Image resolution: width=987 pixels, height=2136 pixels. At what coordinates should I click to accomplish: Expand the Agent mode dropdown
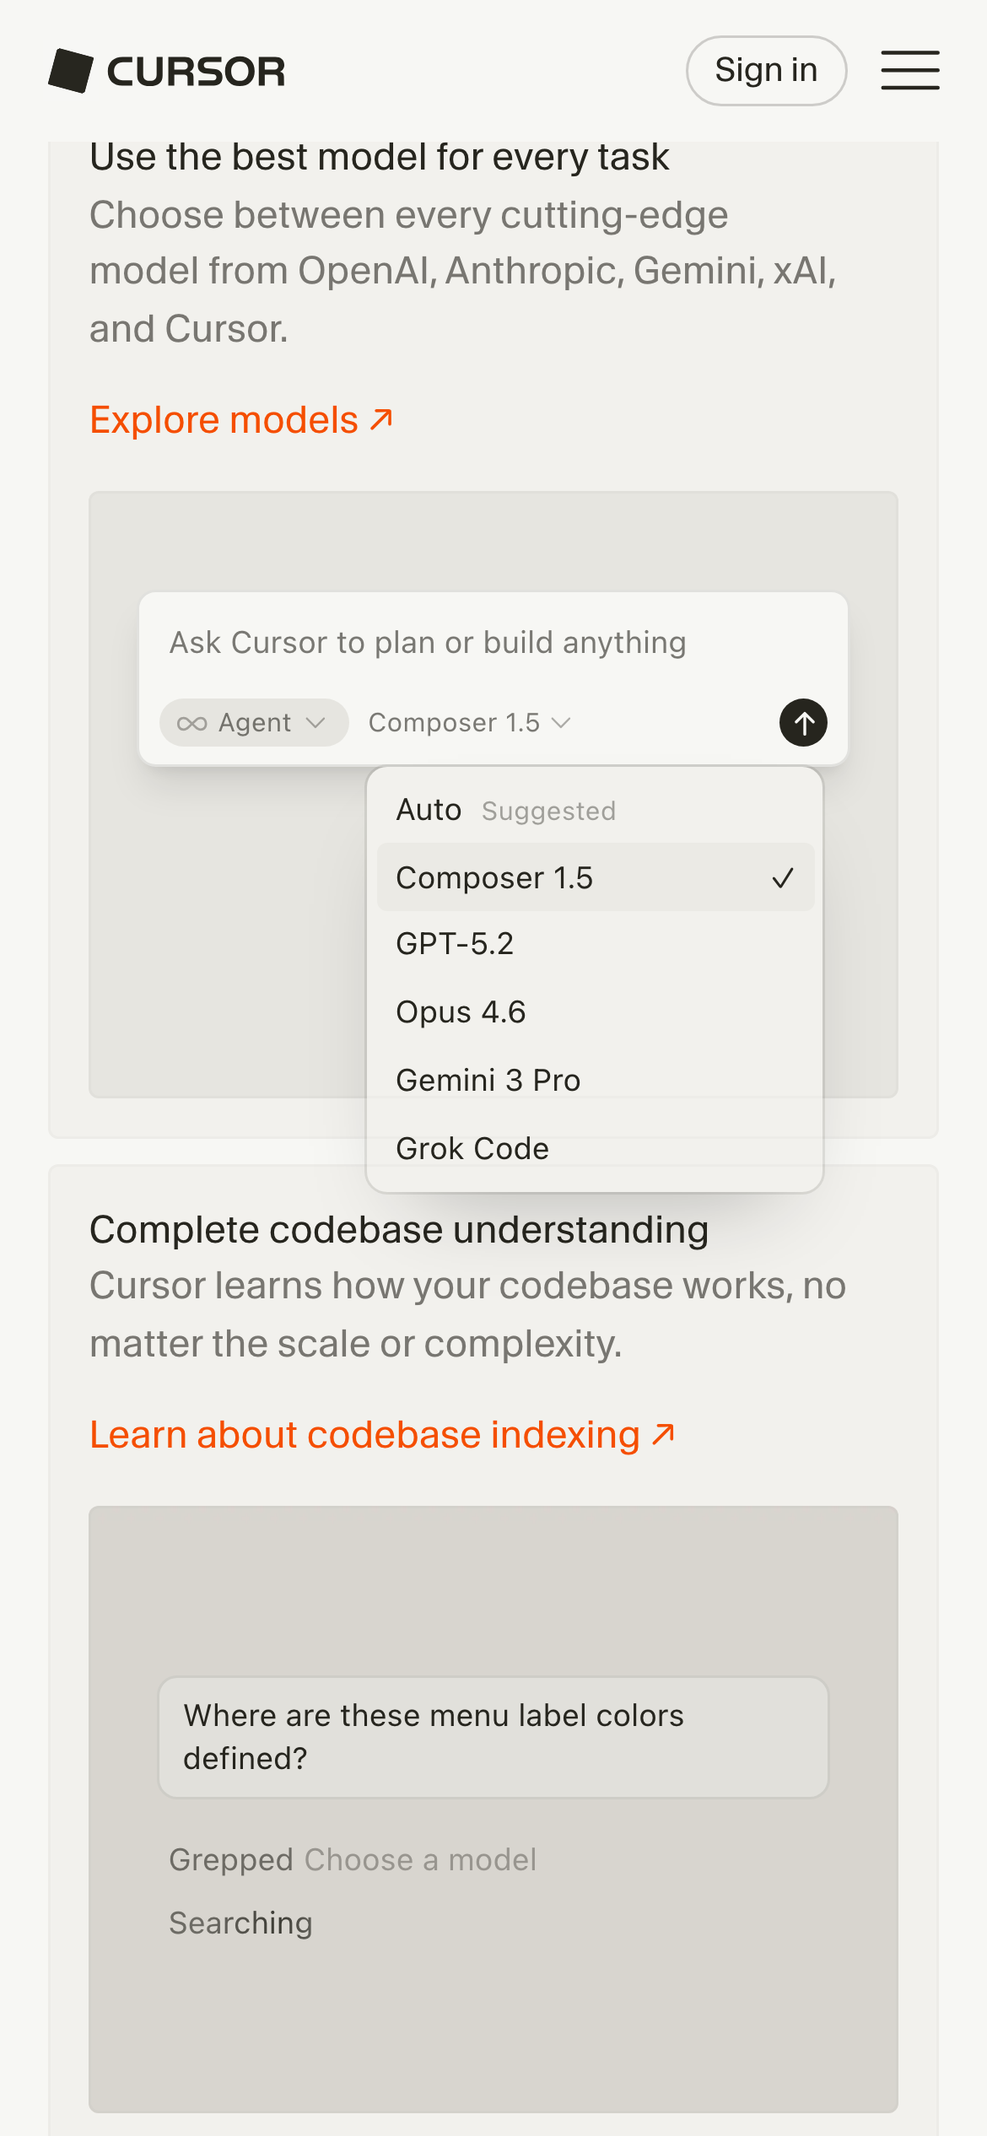(x=253, y=723)
